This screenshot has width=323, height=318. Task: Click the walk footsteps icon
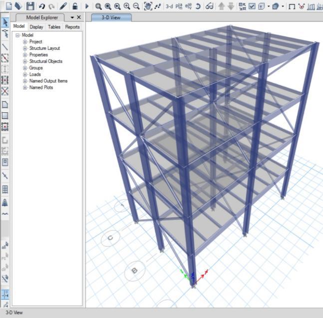point(158,6)
